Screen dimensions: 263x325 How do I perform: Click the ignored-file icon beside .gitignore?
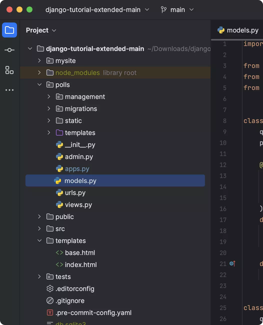(x=50, y=300)
